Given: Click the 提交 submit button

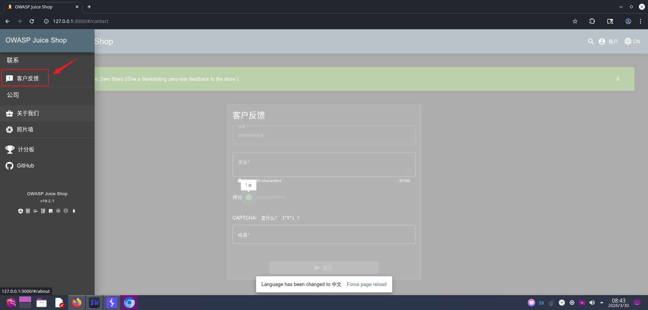Looking at the screenshot, I should 324,268.
